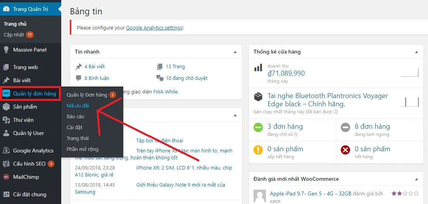Click the pages icon beside 13 Trang
Image resolution: width=428 pixels, height=204 pixels.
coord(160,67)
